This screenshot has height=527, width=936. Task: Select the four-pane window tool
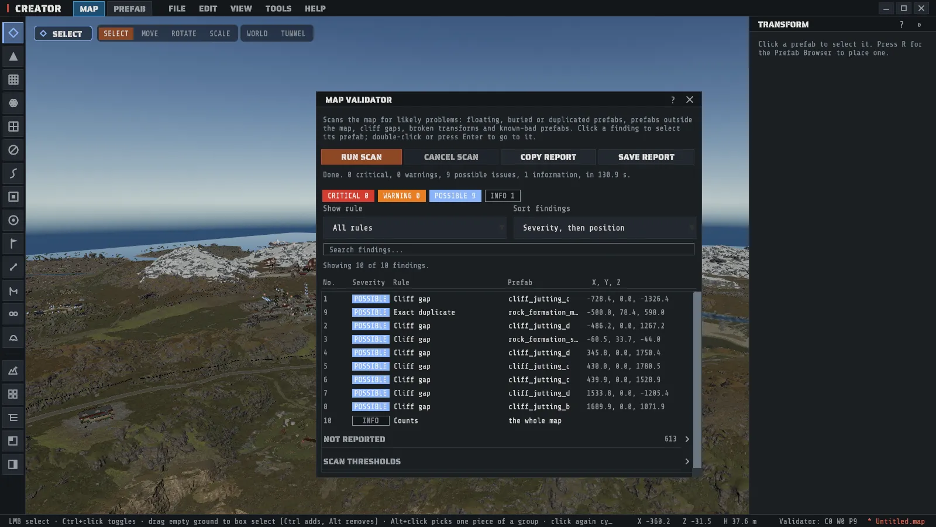[13, 126]
